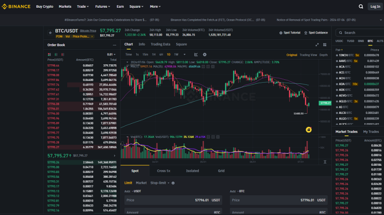Select the 4H chart interval
Image resolution: width=384 pixels, height=215 pixels.
[x=161, y=54]
